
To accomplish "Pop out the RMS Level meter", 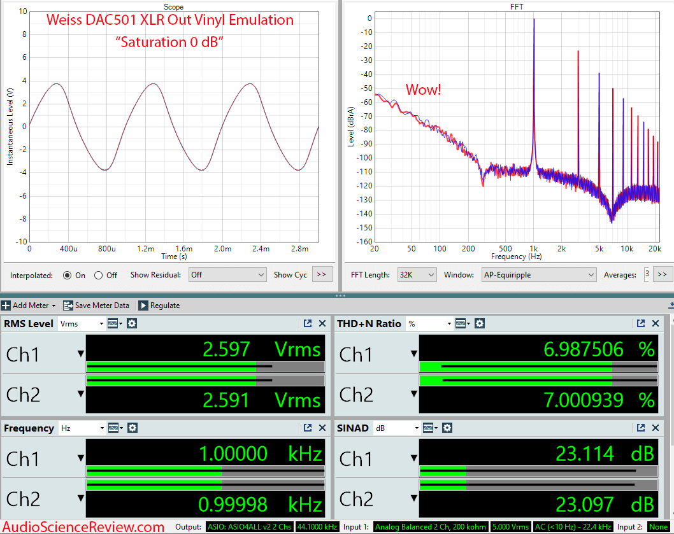I will click(307, 323).
